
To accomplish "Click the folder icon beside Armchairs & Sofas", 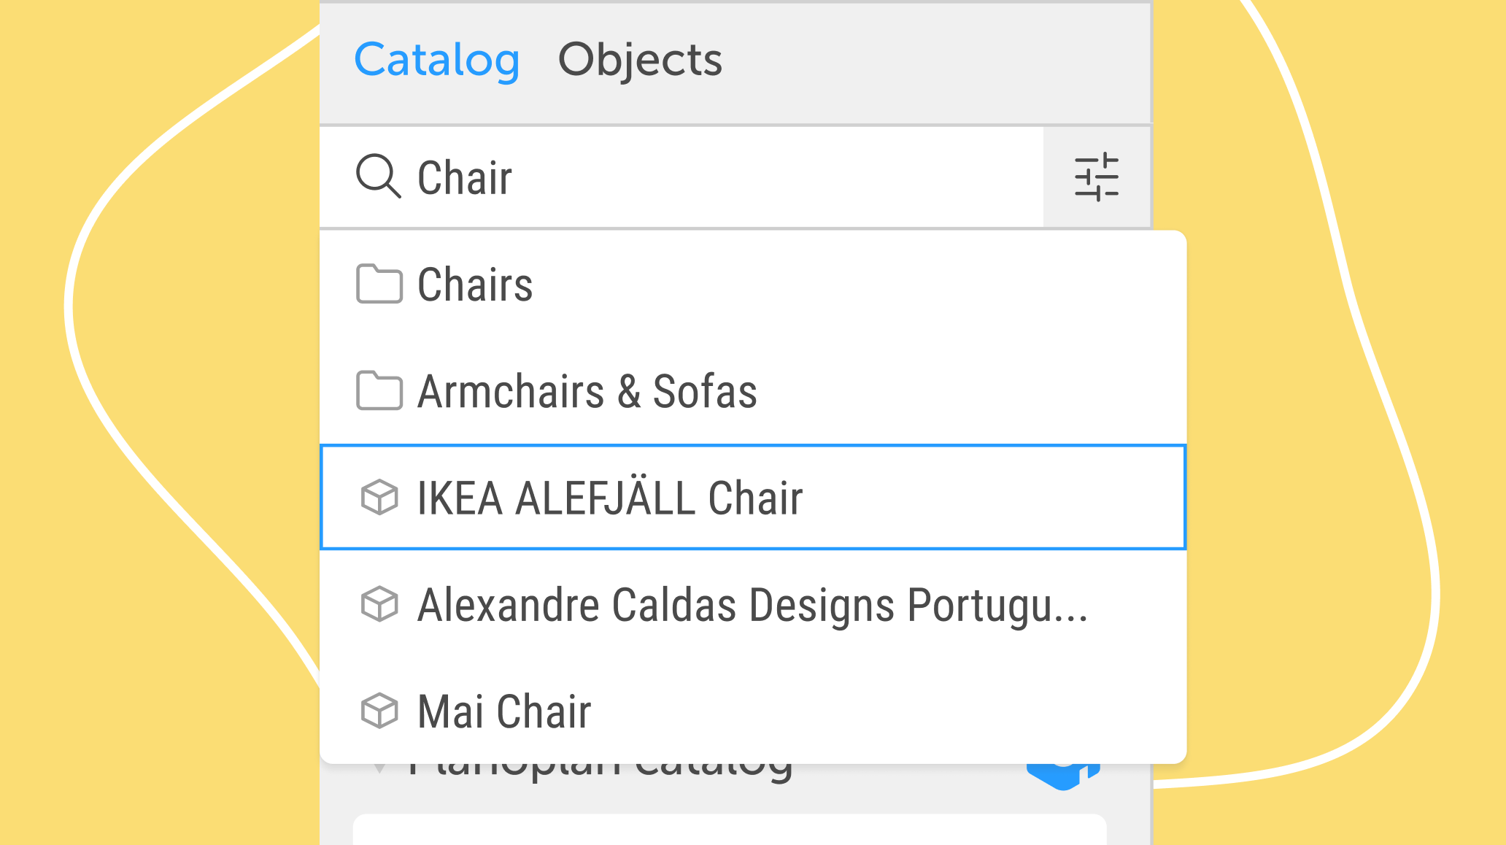I will (x=379, y=391).
